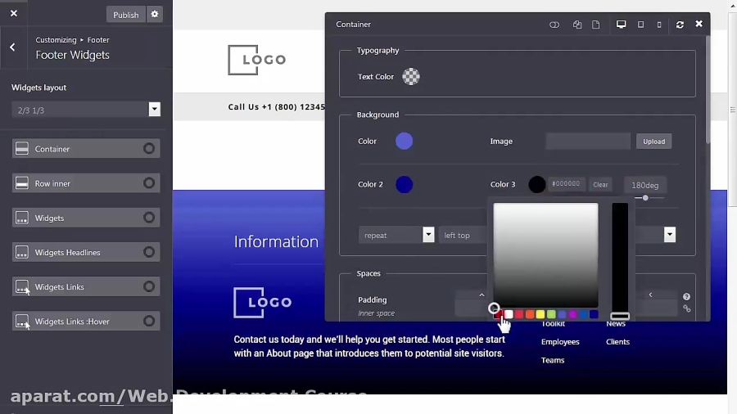Image resolution: width=737 pixels, height=414 pixels.
Task: Click the gradient angle slider handle
Action: click(645, 198)
